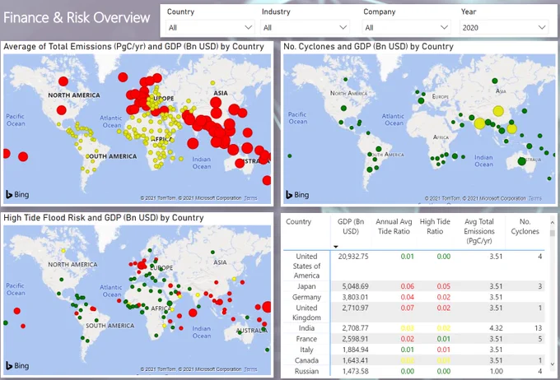The width and height of the screenshot is (560, 380).
Task: Select the Japan table row
Action: (414, 286)
